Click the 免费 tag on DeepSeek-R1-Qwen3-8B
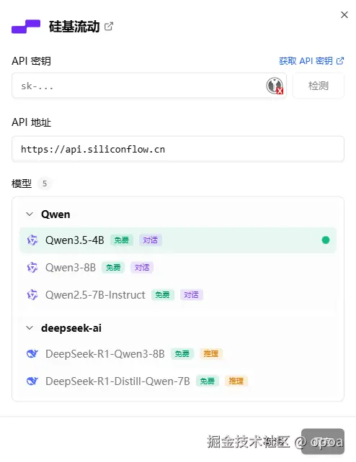Image resolution: width=356 pixels, height=462 pixels. (x=182, y=353)
